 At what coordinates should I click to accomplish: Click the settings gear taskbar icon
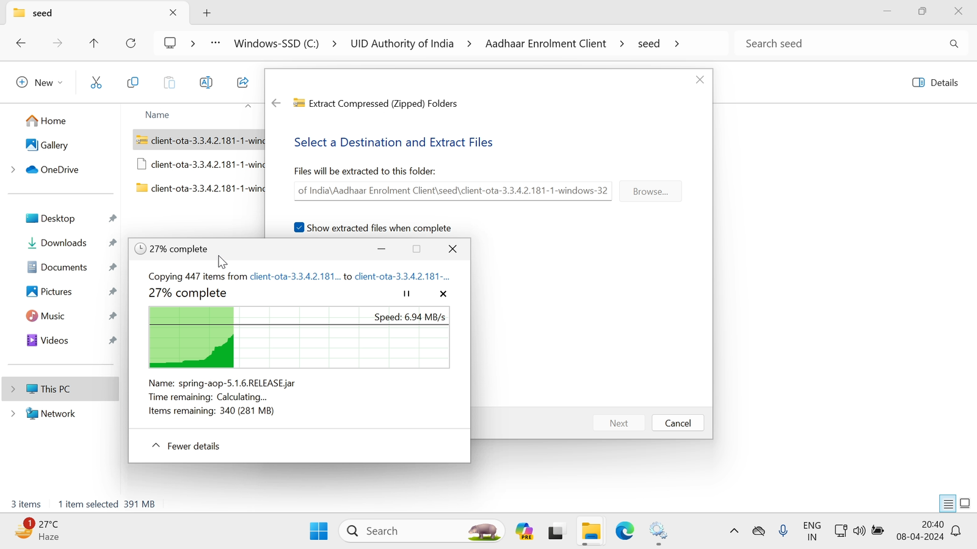point(658,531)
